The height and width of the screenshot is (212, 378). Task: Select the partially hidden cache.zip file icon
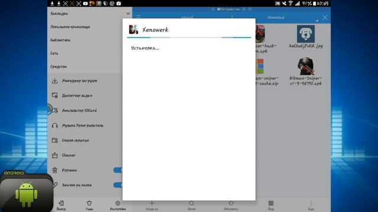pos(260,67)
